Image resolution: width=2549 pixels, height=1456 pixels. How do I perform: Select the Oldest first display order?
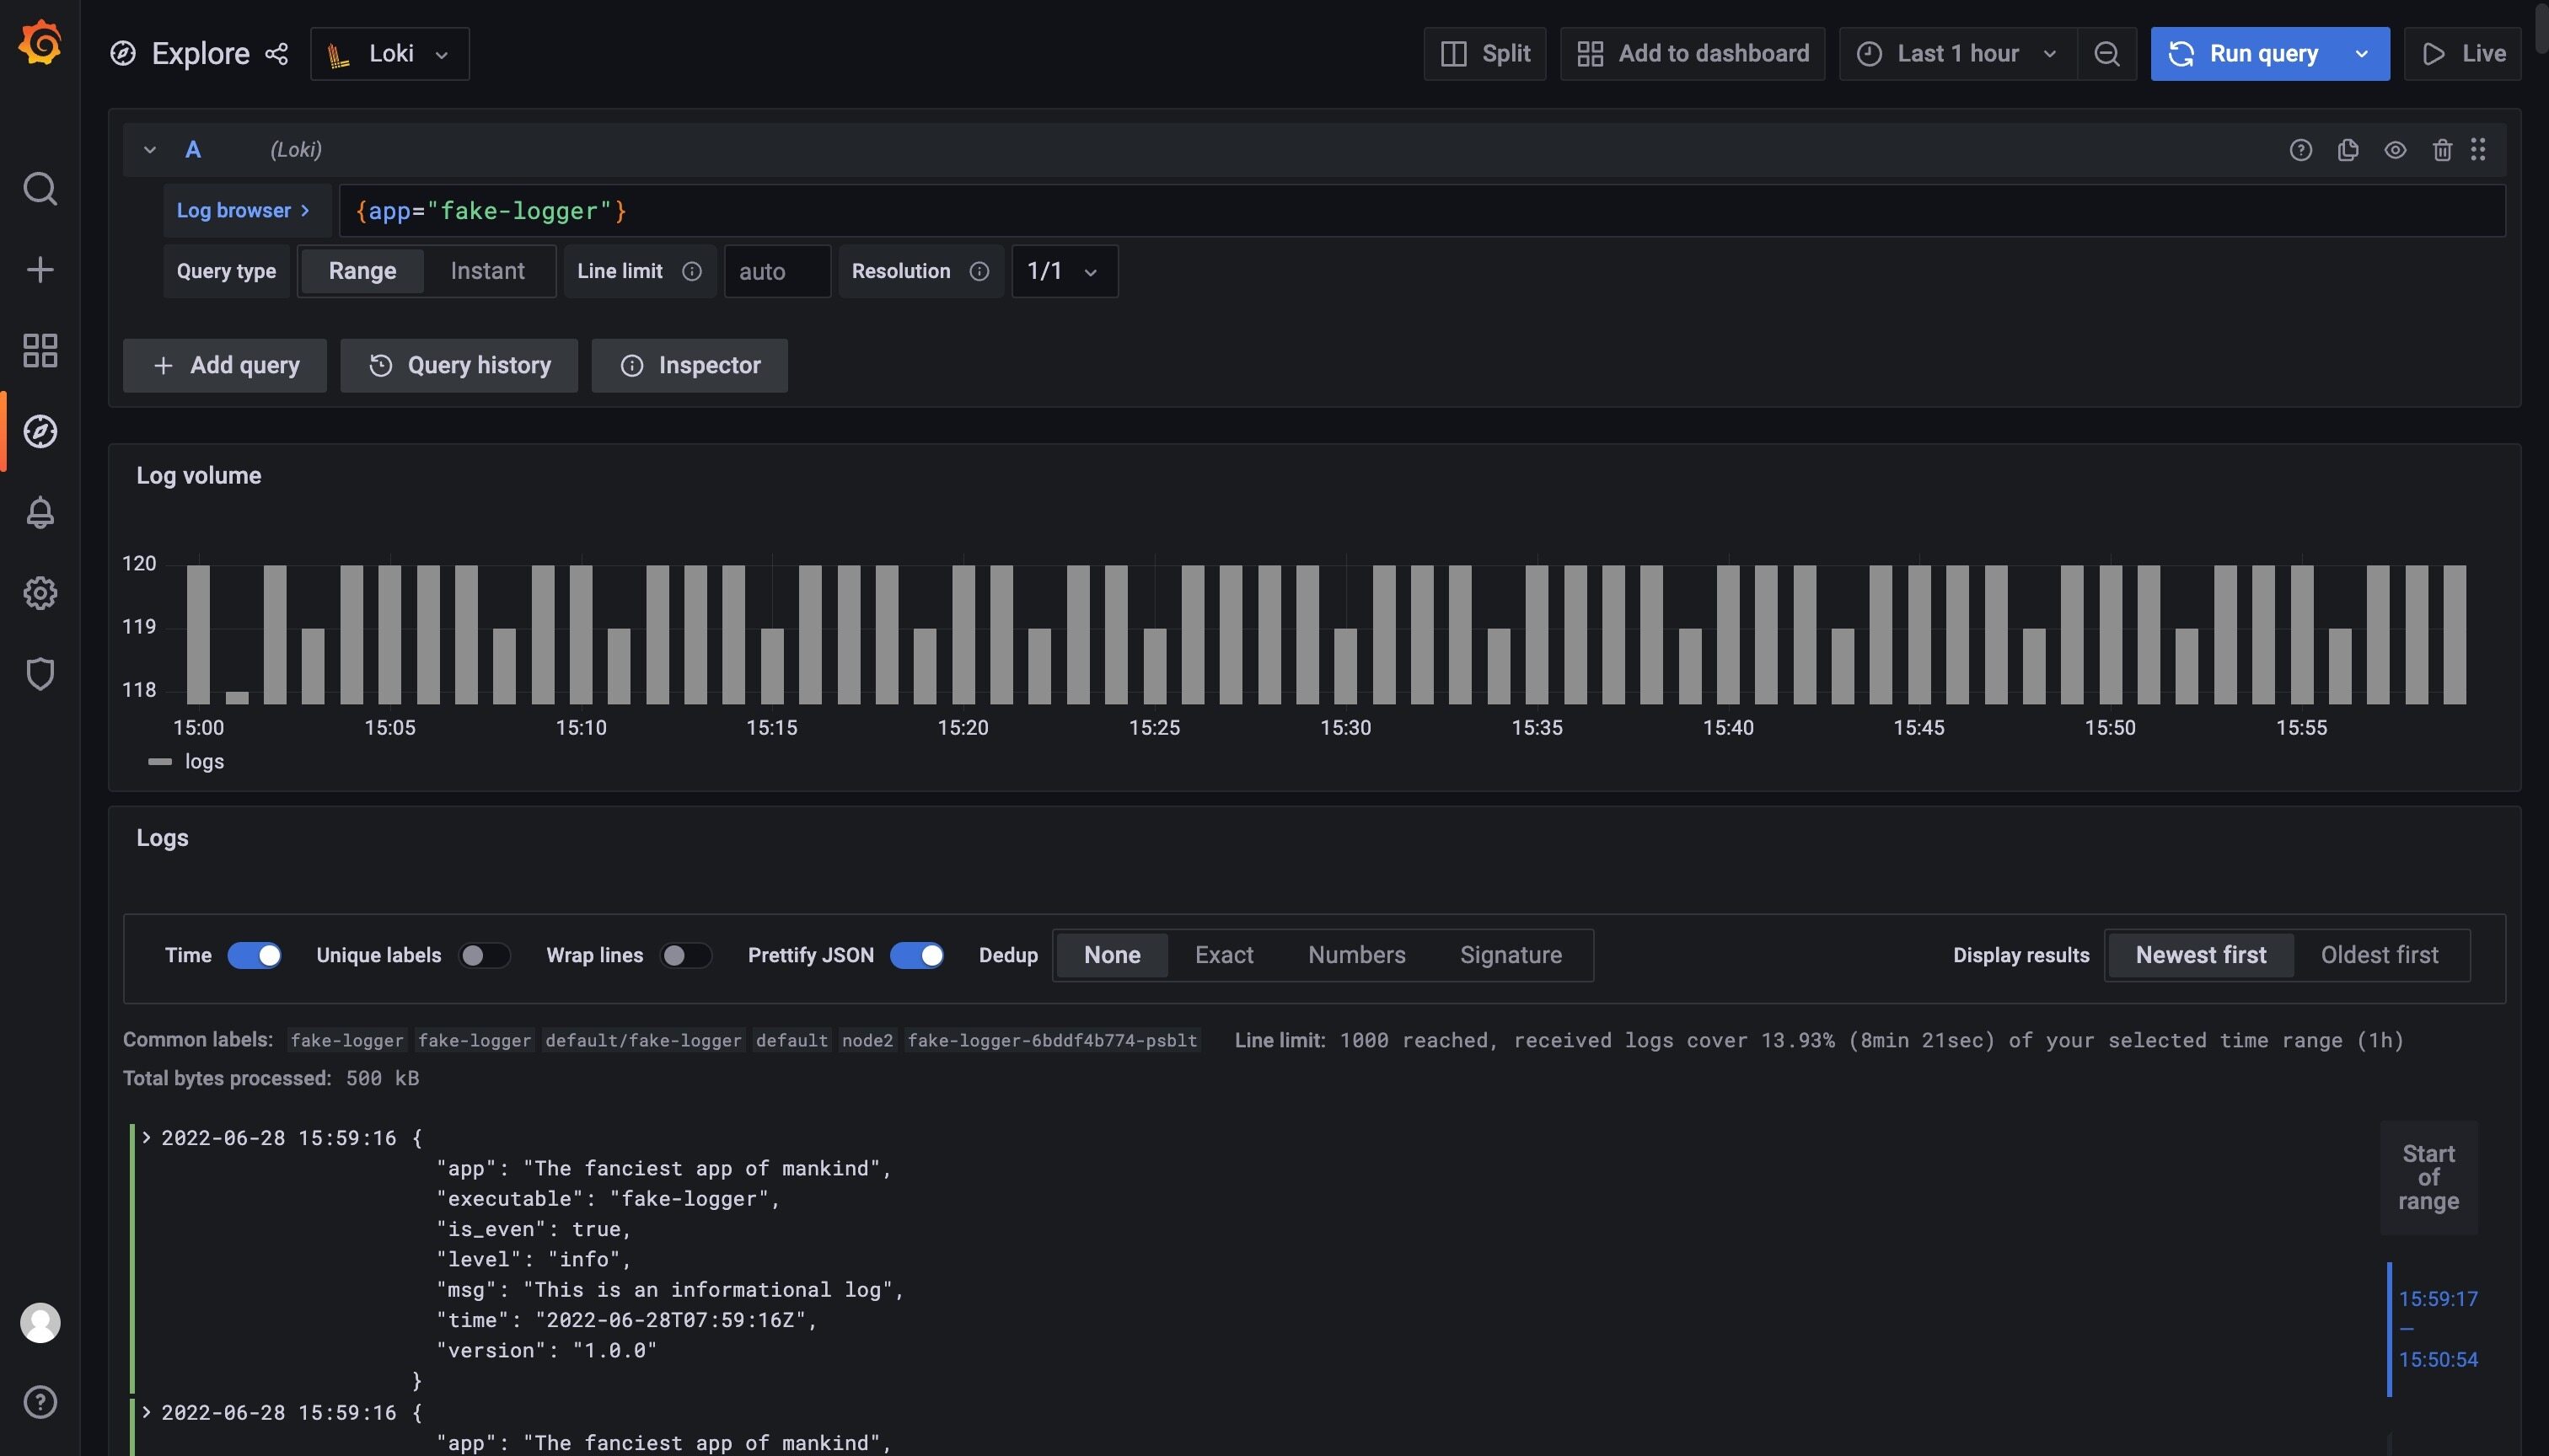coord(2380,954)
